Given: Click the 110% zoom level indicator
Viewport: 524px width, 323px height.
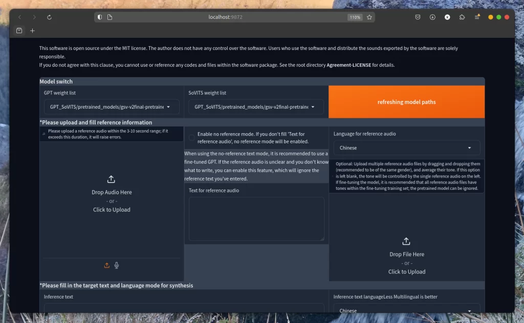Looking at the screenshot, I should pyautogui.click(x=355, y=17).
